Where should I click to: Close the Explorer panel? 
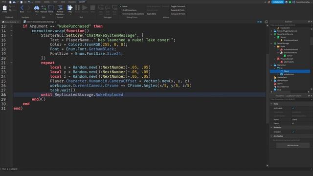(x=312, y=22)
